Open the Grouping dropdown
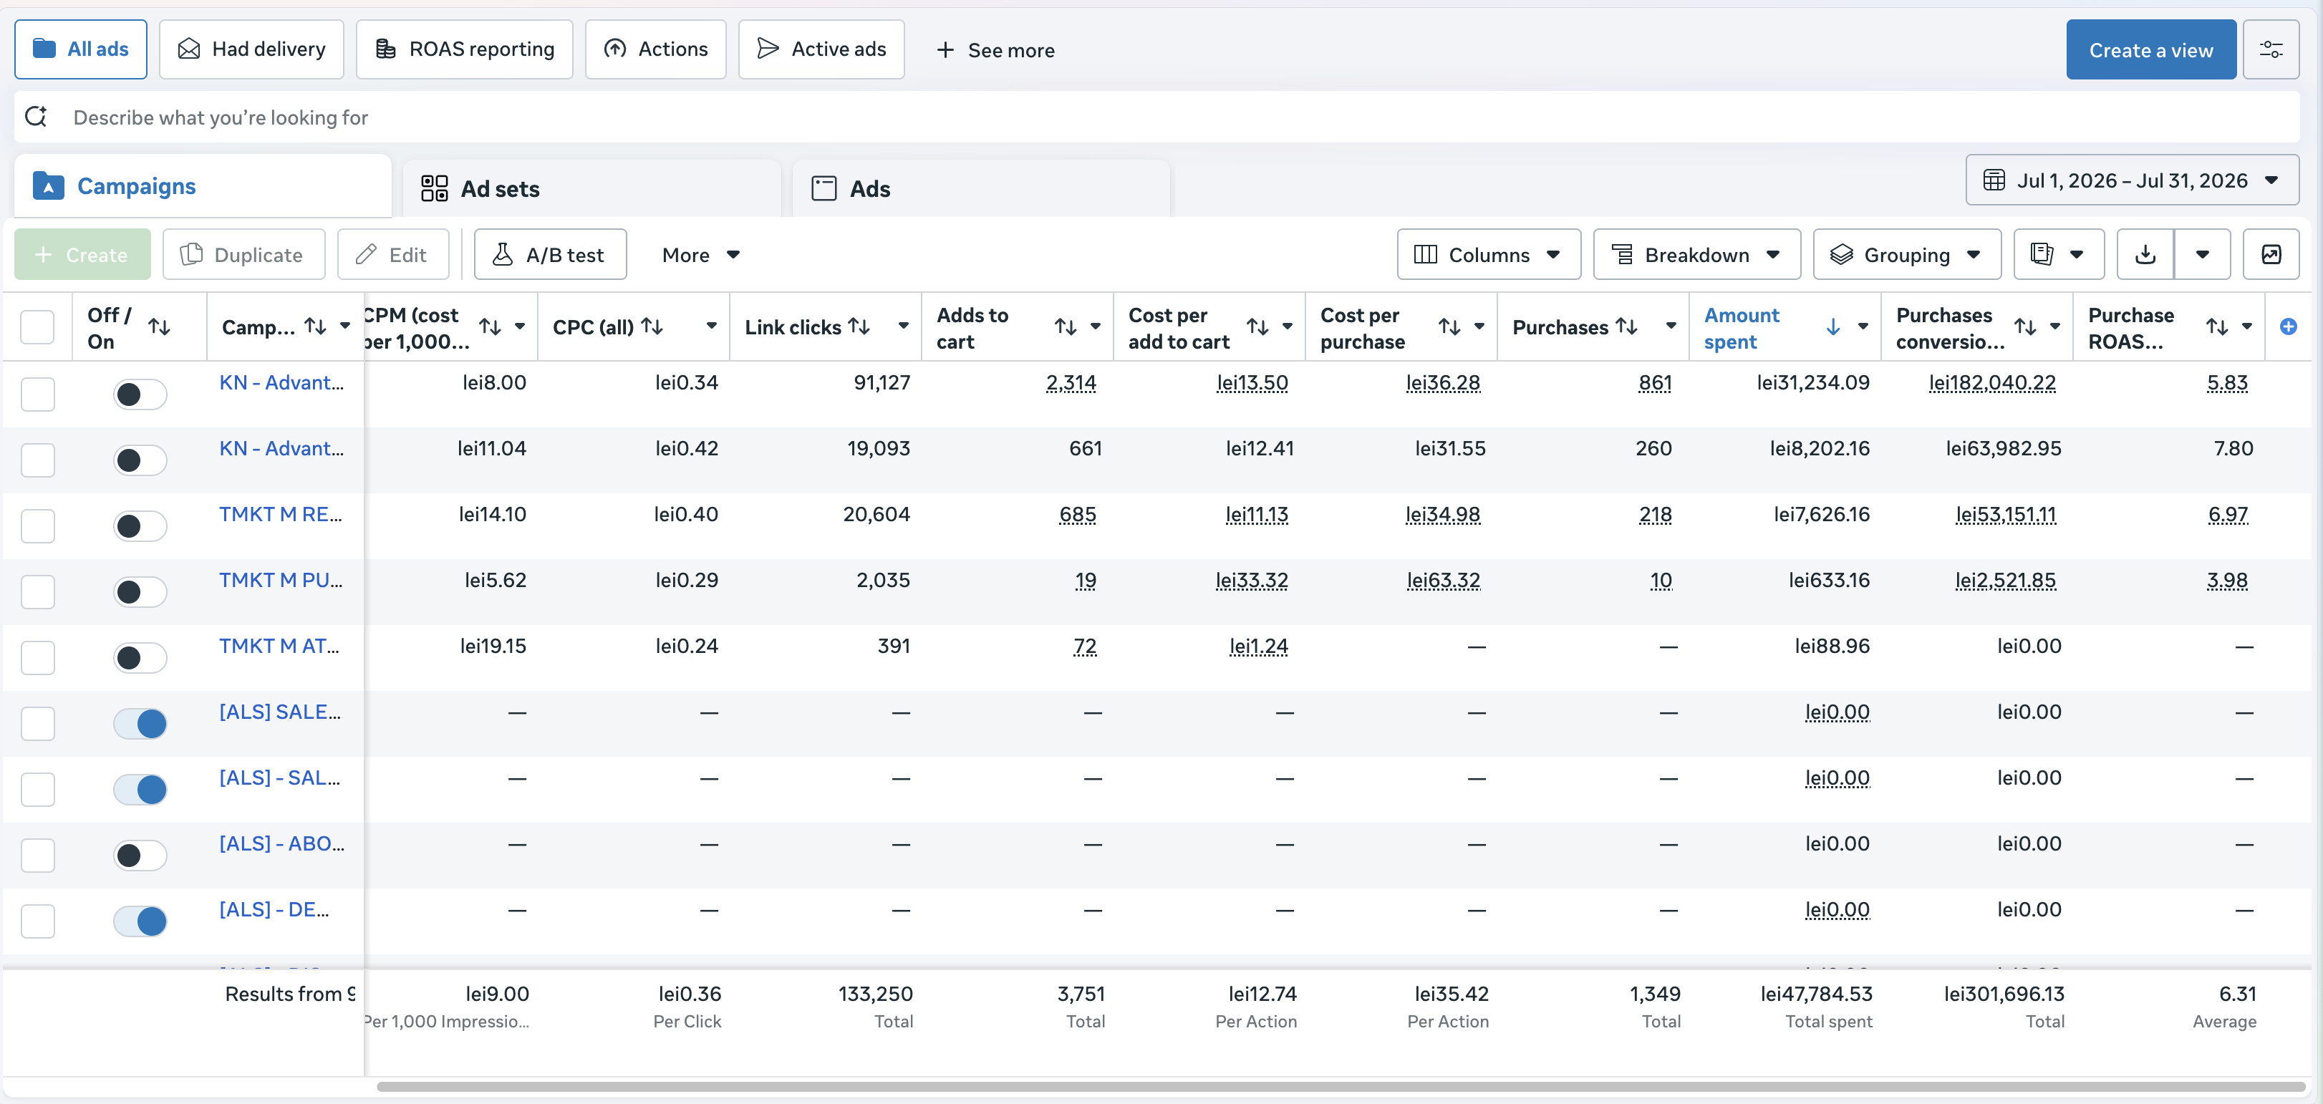The width and height of the screenshot is (2323, 1104). pos(1906,256)
